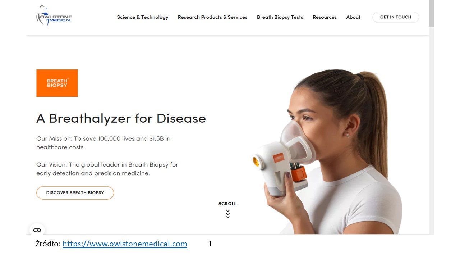The image size is (460, 259).
Task: Click the Discover Breath Biopsy button
Action: point(75,193)
